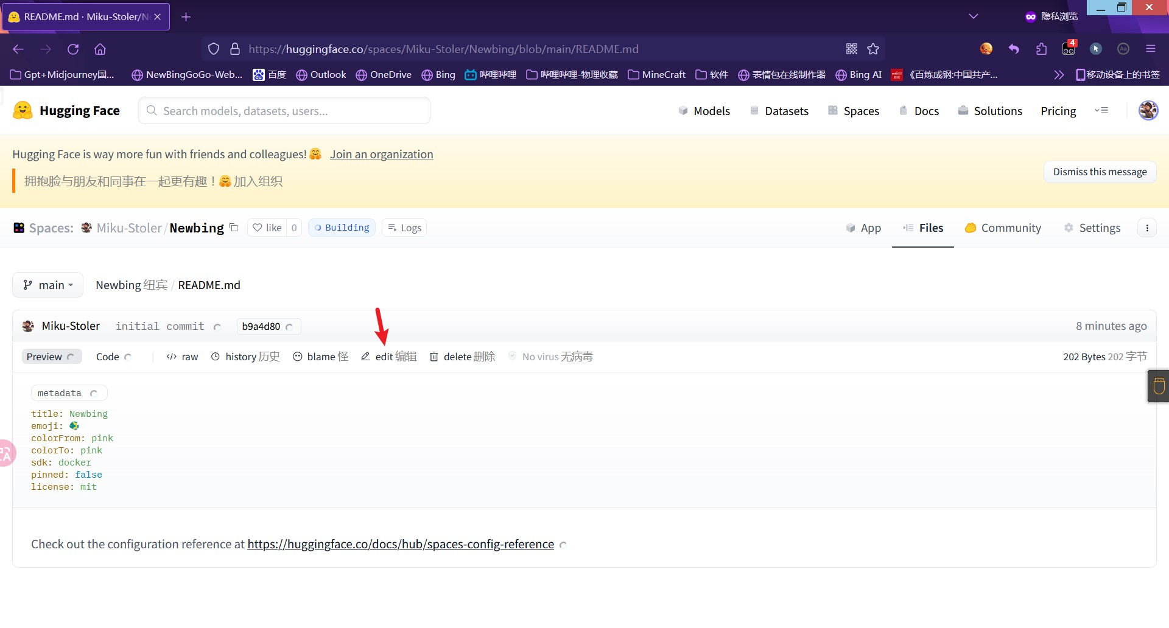Open the OneDrive bookmark
The height and width of the screenshot is (628, 1169).
[x=384, y=75]
